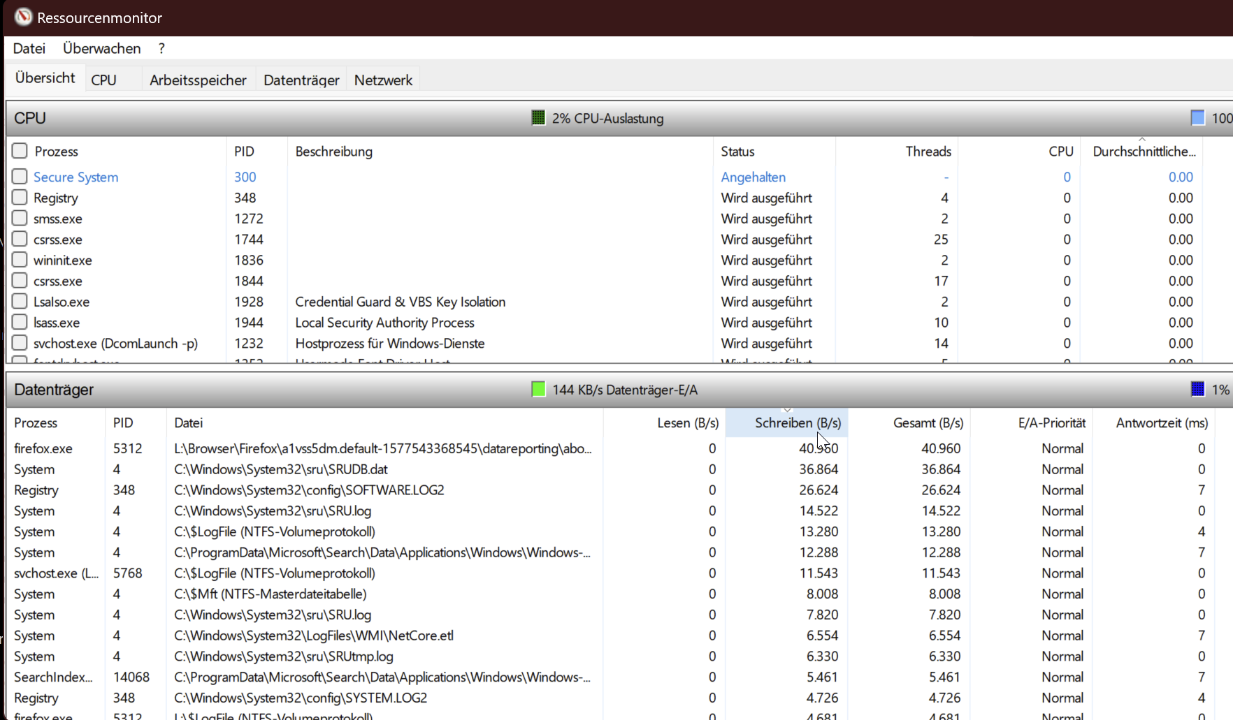1233x720 pixels.
Task: Select the firefox.exe datareporting disk row
Action: [x=610, y=448]
